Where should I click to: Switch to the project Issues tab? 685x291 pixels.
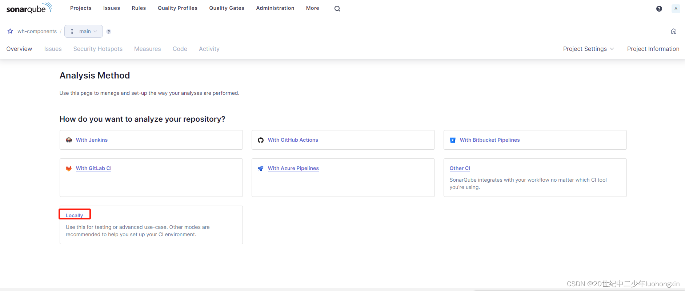click(53, 49)
